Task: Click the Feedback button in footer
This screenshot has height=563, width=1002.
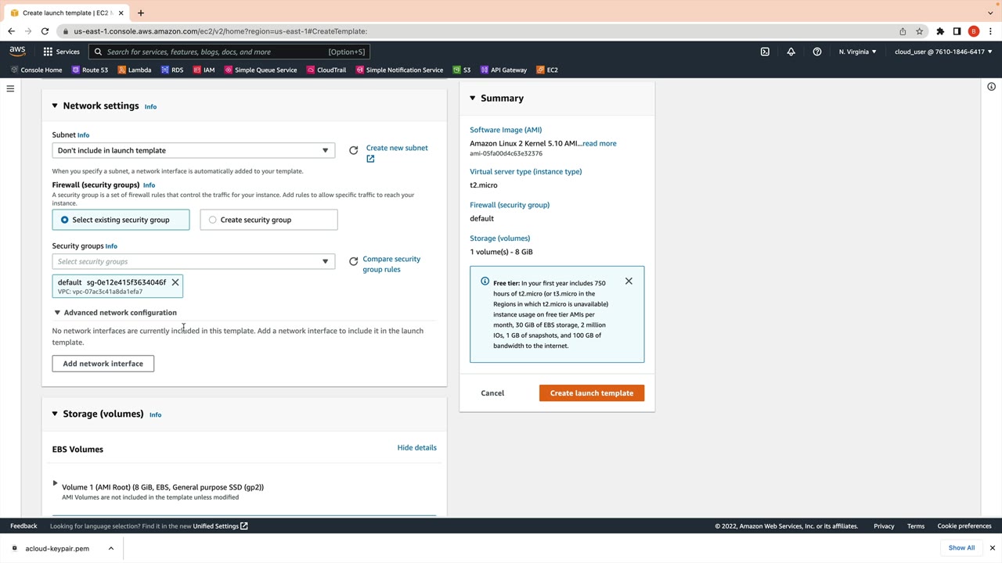Action: click(23, 525)
